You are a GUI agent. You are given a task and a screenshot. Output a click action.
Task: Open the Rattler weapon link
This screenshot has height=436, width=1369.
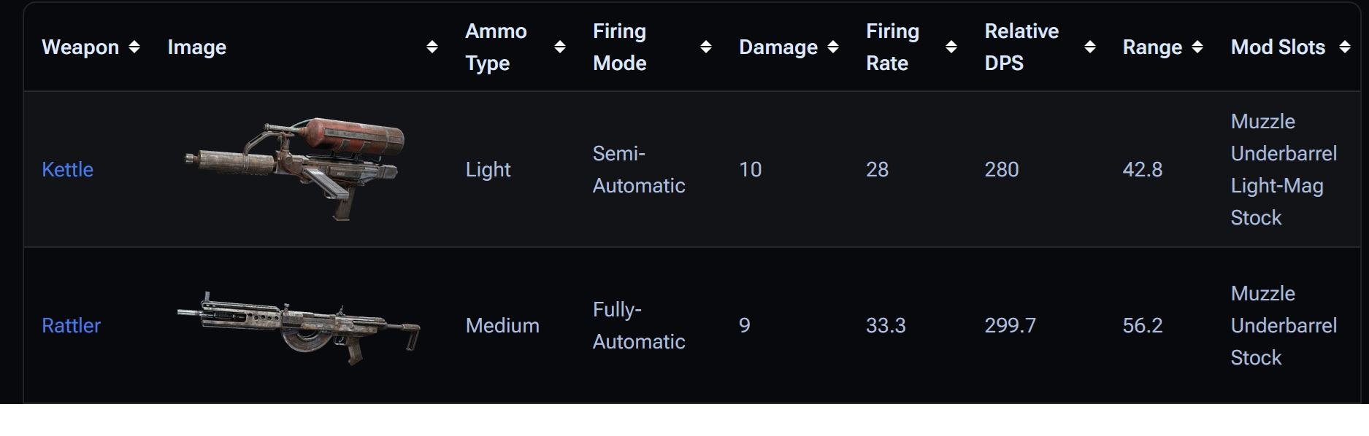[71, 325]
